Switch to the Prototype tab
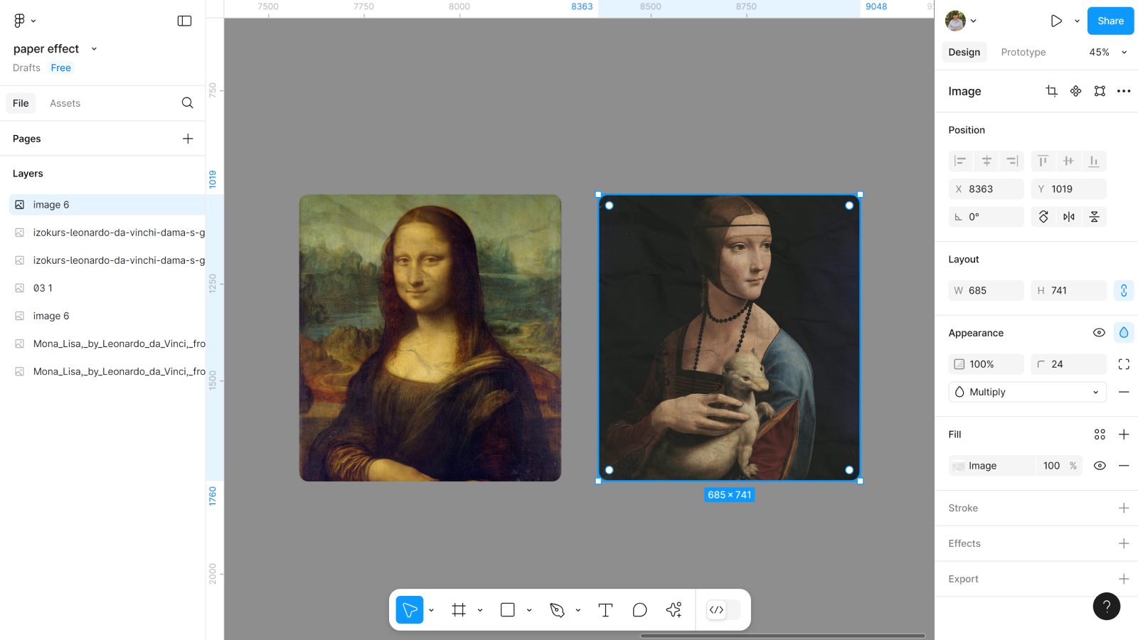This screenshot has width=1138, height=640. pyautogui.click(x=1023, y=52)
